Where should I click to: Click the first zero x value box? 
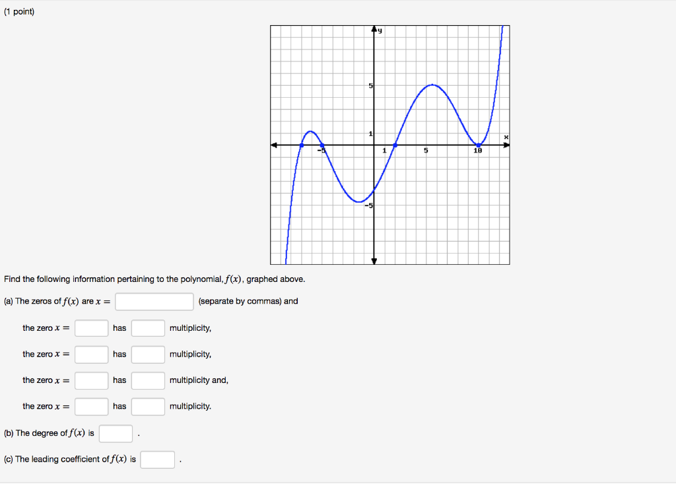pyautogui.click(x=91, y=328)
